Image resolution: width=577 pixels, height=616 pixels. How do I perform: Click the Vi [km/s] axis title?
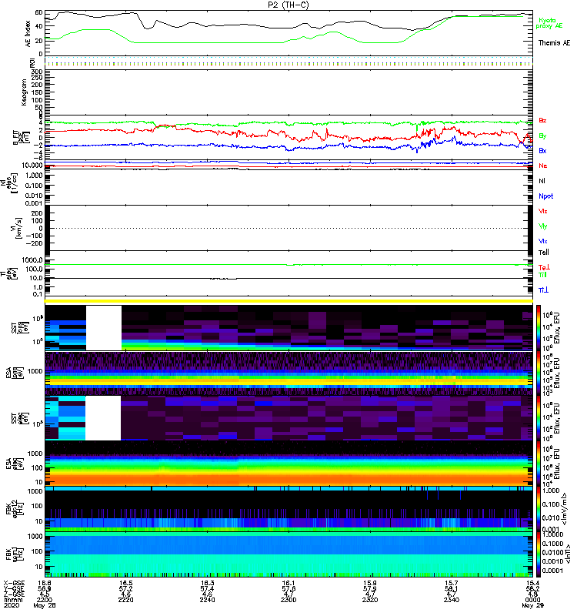point(15,228)
